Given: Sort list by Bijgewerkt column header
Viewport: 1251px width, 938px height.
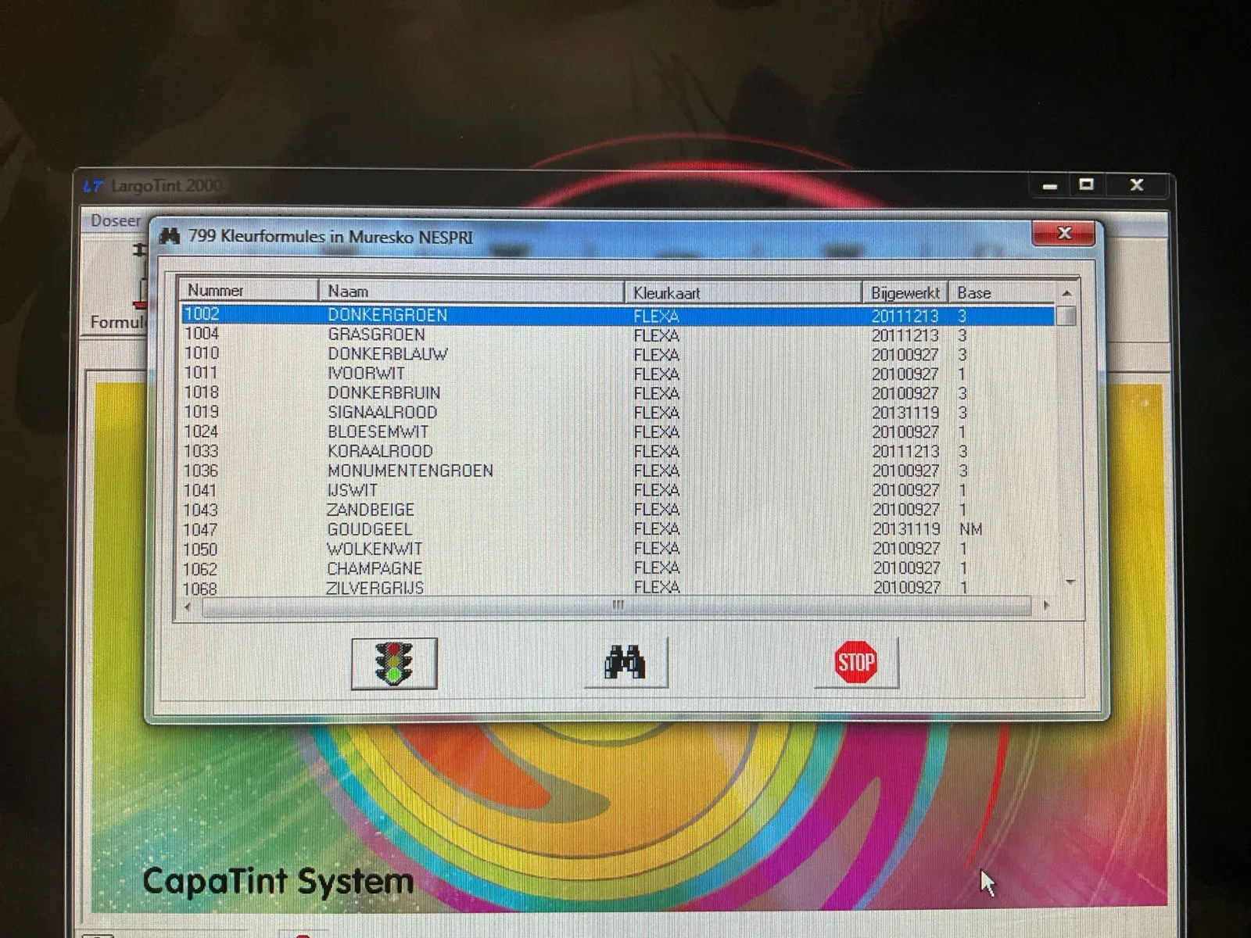Looking at the screenshot, I should pos(905,292).
